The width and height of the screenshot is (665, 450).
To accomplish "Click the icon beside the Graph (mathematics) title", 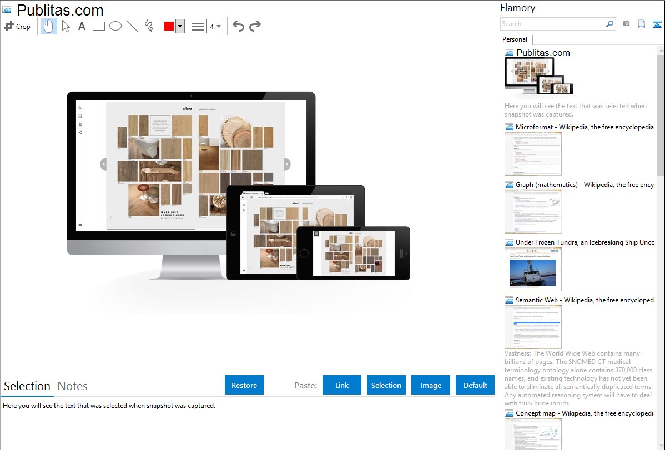I will point(509,185).
